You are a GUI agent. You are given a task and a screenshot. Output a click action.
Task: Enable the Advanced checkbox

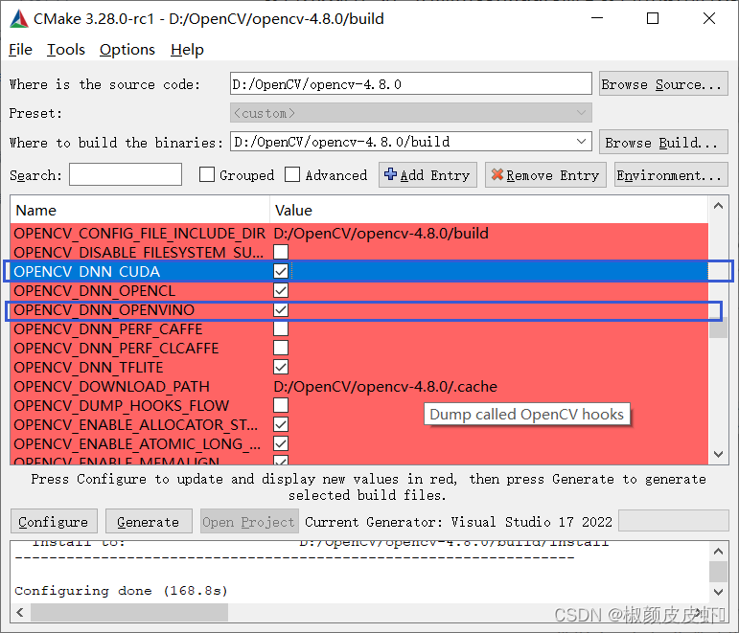pos(292,174)
